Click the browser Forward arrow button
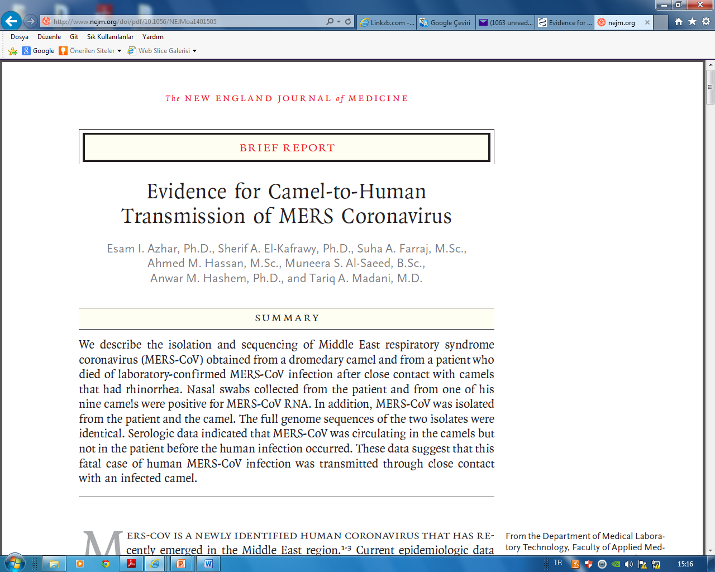This screenshot has height=572, width=715. coord(31,21)
